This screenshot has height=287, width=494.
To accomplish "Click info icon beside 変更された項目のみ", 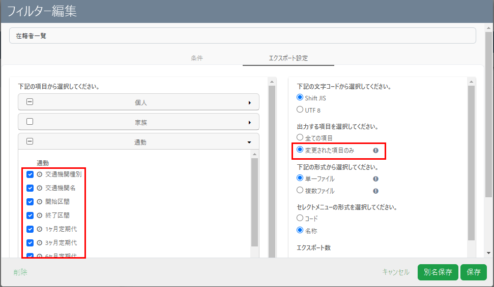I will click(x=375, y=151).
